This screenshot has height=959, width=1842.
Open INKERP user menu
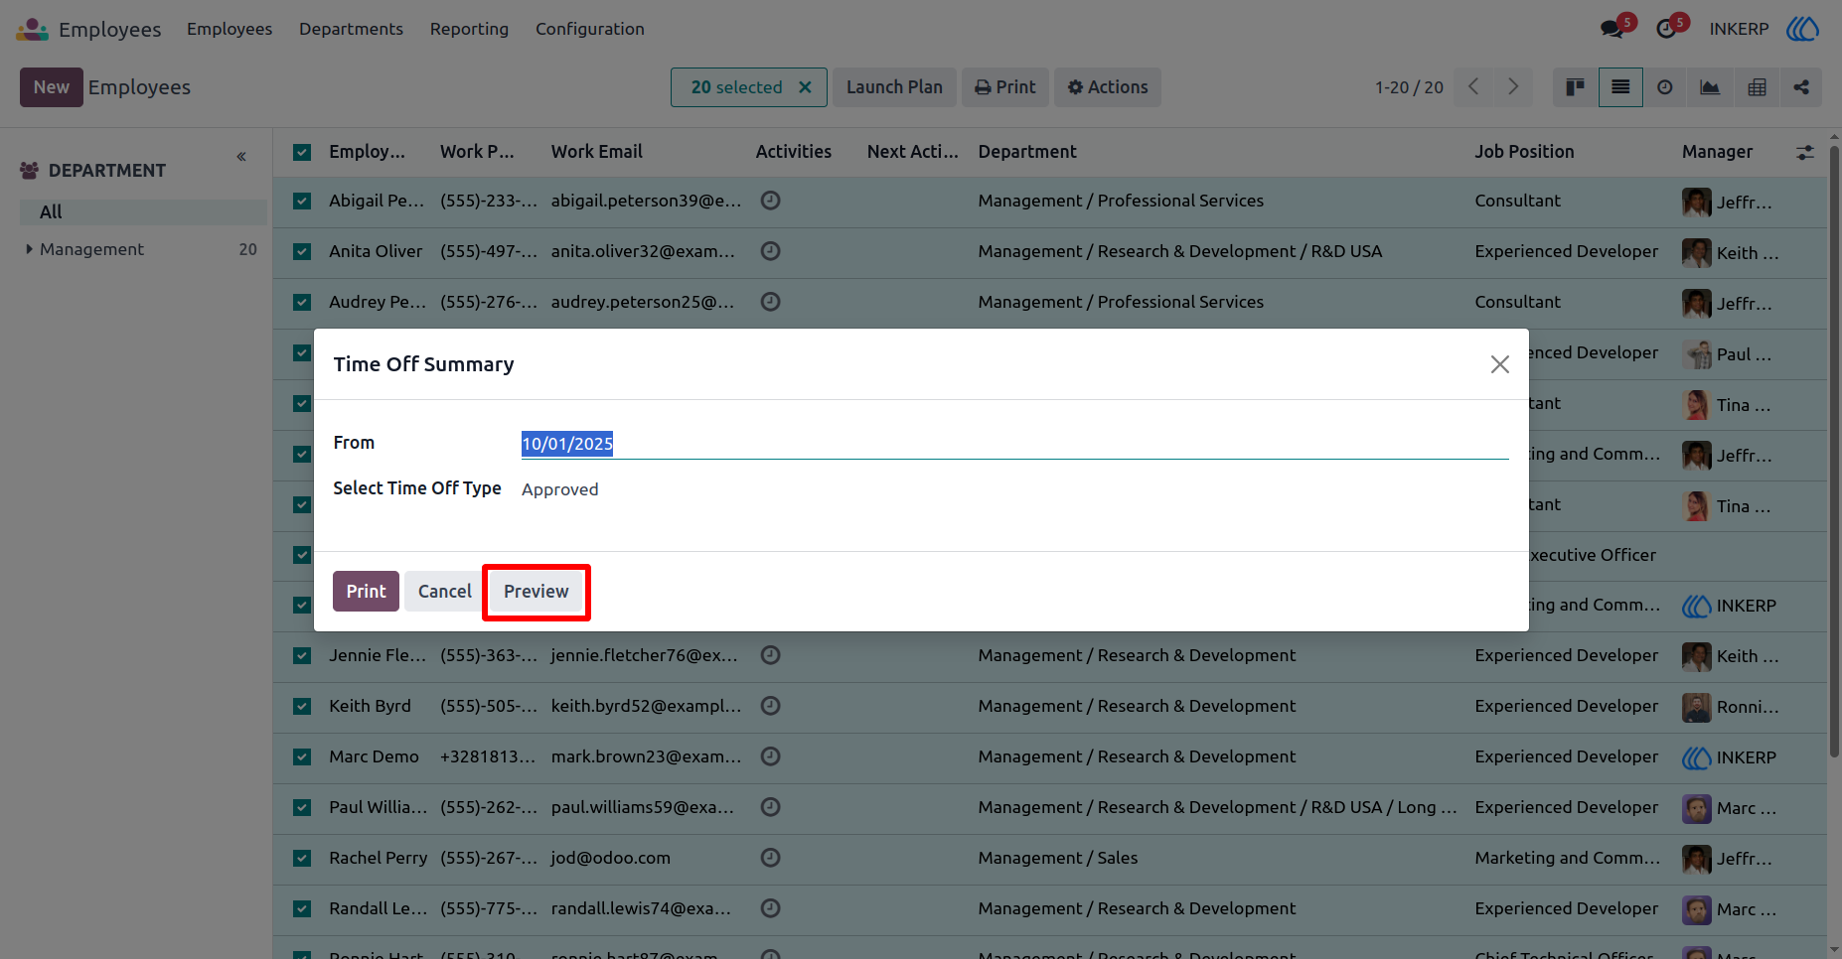point(1764,29)
